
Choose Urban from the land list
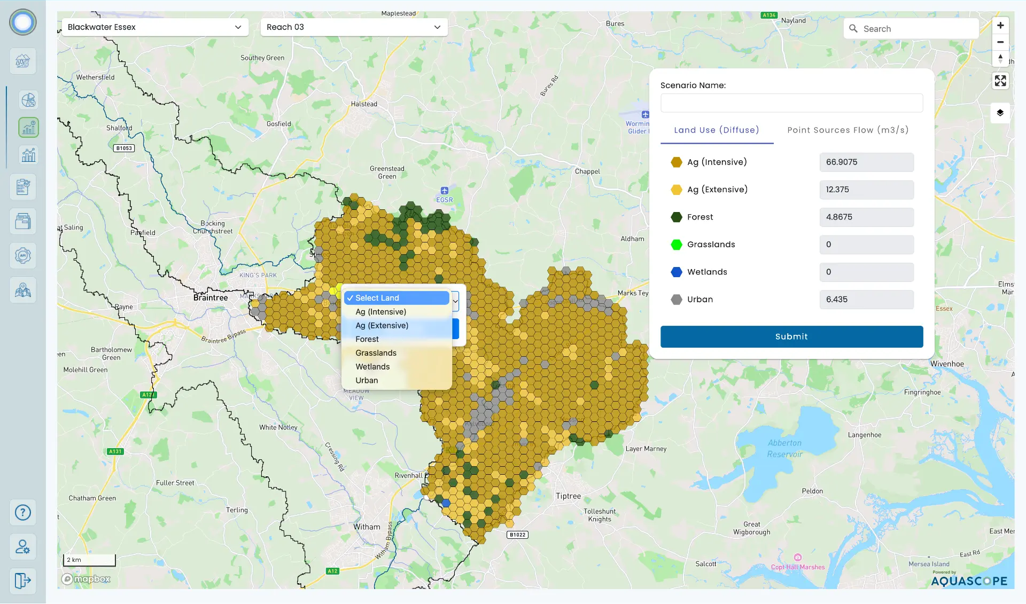click(x=397, y=381)
